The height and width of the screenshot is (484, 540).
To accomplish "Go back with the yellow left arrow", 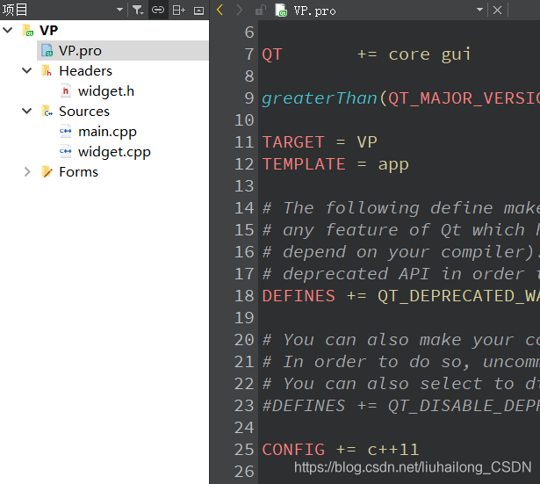I will 220,10.
